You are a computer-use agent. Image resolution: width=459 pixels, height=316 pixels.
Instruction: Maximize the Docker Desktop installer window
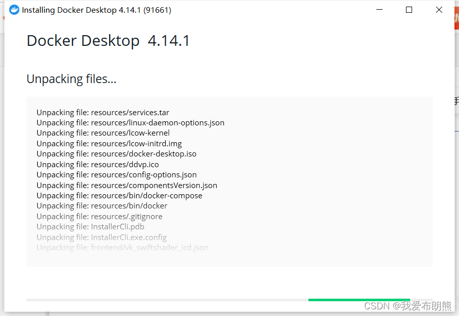click(409, 10)
